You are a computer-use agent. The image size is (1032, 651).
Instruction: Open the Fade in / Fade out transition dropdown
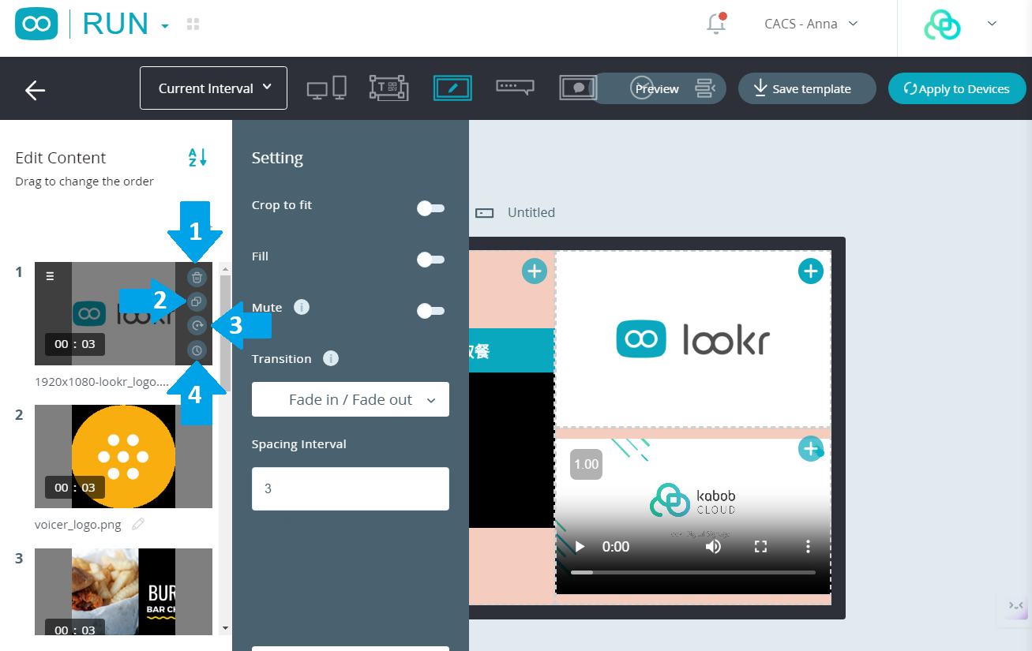[x=351, y=399]
